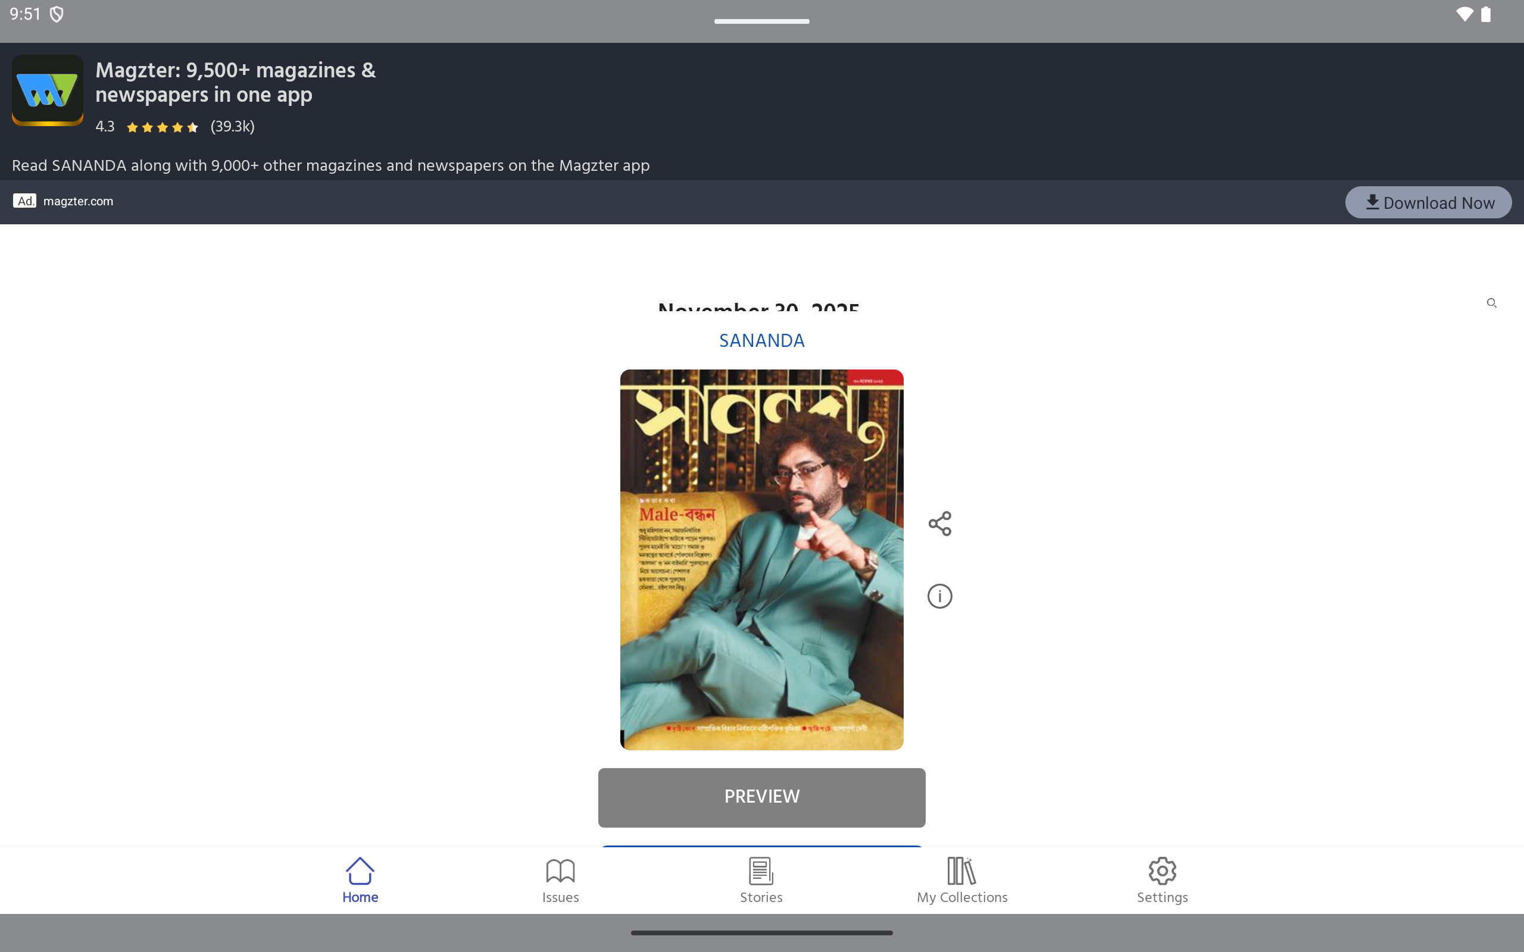Viewport: 1524px width, 952px height.
Task: Open issue info via the circled-i icon
Action: 939,596
